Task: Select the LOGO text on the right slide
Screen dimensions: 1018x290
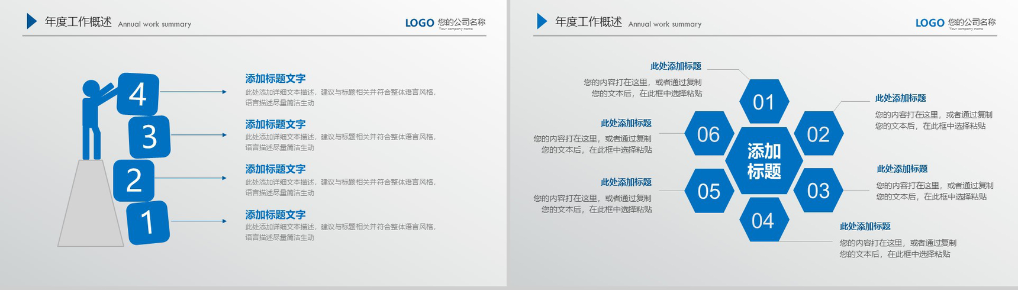Action: click(x=930, y=23)
